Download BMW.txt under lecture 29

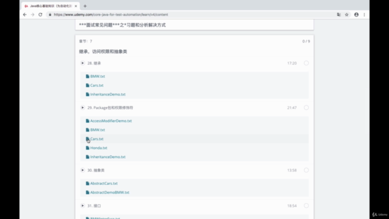pyautogui.click(x=97, y=130)
